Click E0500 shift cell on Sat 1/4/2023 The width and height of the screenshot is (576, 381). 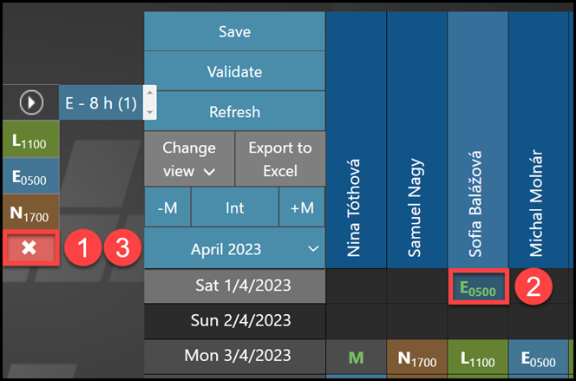tap(478, 288)
